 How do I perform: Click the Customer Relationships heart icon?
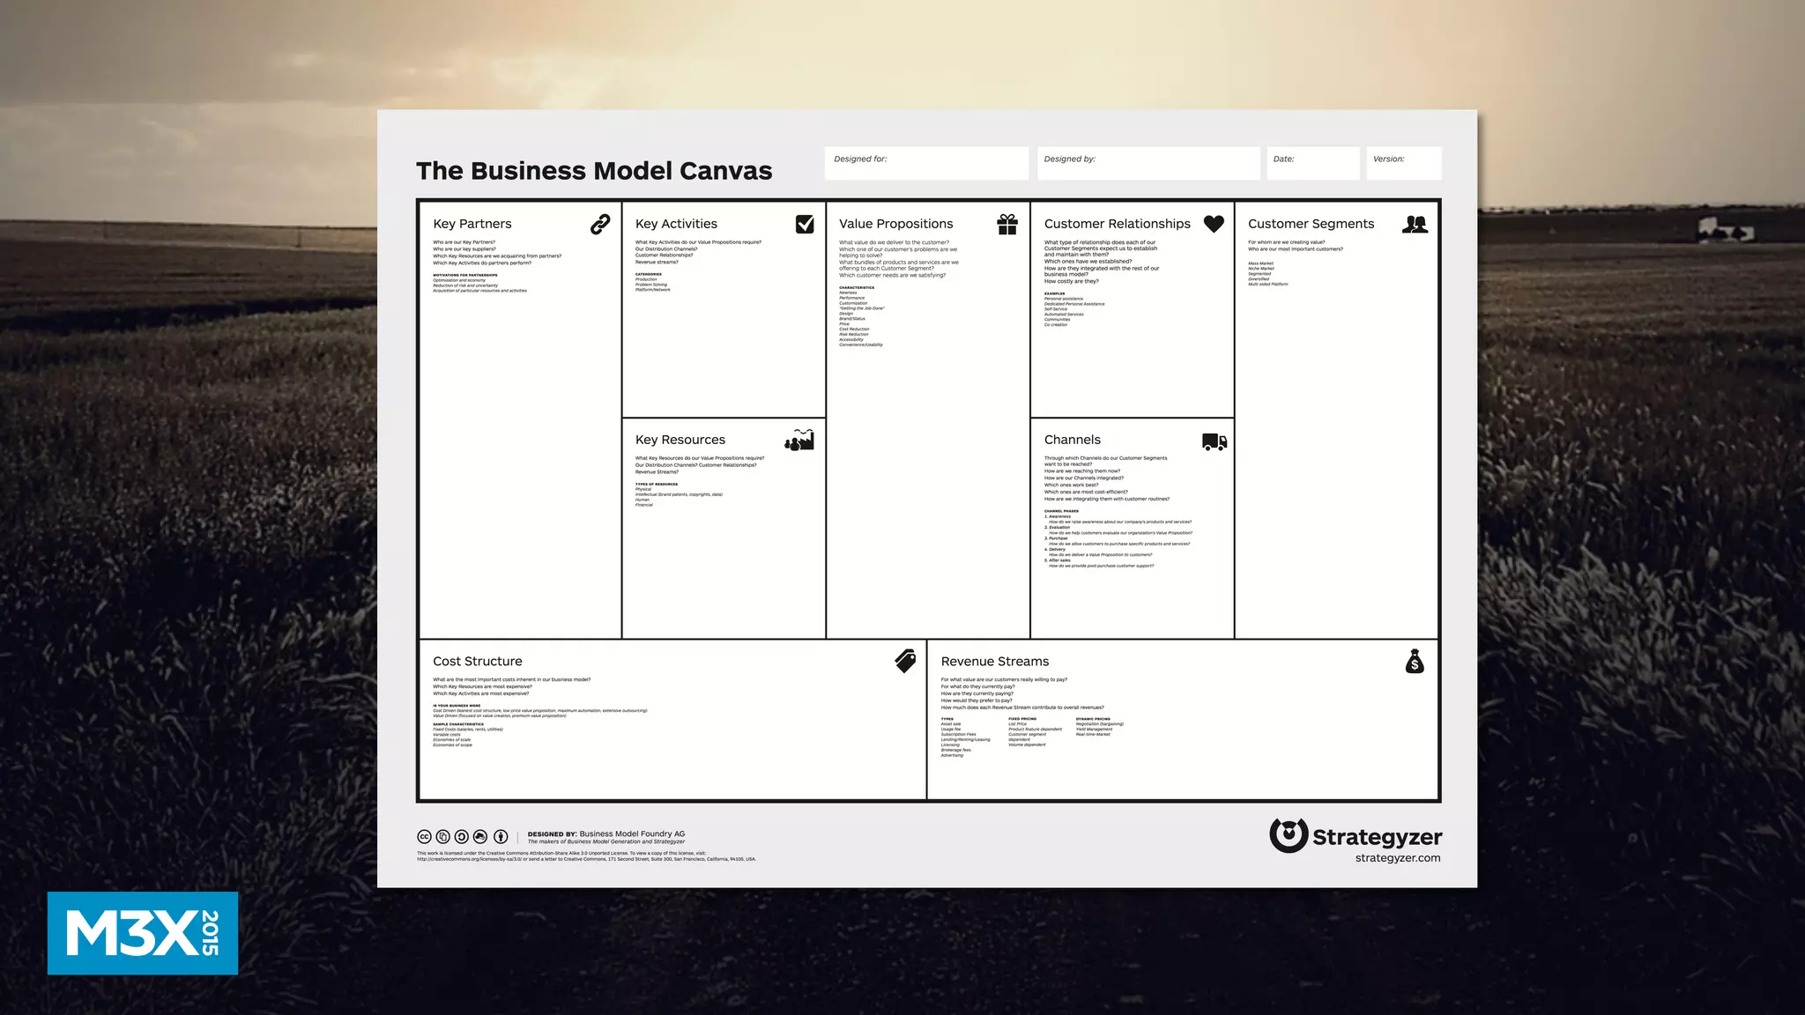[x=1214, y=224]
